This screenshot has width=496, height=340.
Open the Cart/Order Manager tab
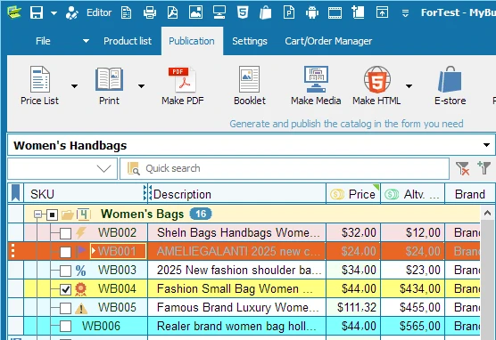tap(328, 41)
